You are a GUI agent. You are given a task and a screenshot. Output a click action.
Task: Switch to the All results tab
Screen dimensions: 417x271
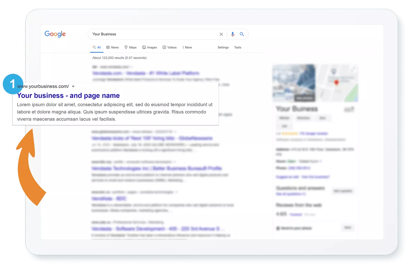coord(97,47)
